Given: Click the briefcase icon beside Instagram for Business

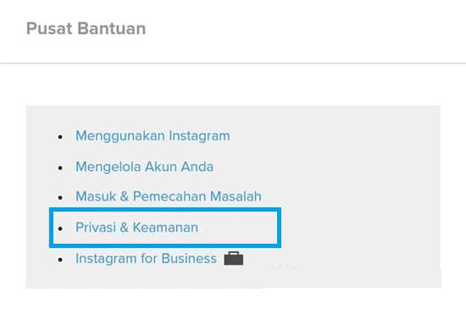Looking at the screenshot, I should pyautogui.click(x=234, y=258).
